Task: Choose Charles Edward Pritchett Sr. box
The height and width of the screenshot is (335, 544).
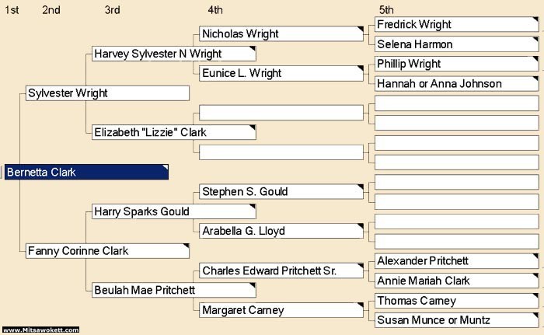Action: click(x=281, y=270)
